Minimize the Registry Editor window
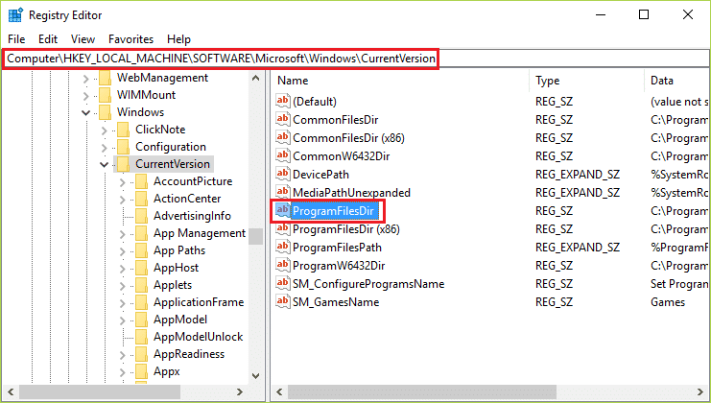 pyautogui.click(x=601, y=14)
